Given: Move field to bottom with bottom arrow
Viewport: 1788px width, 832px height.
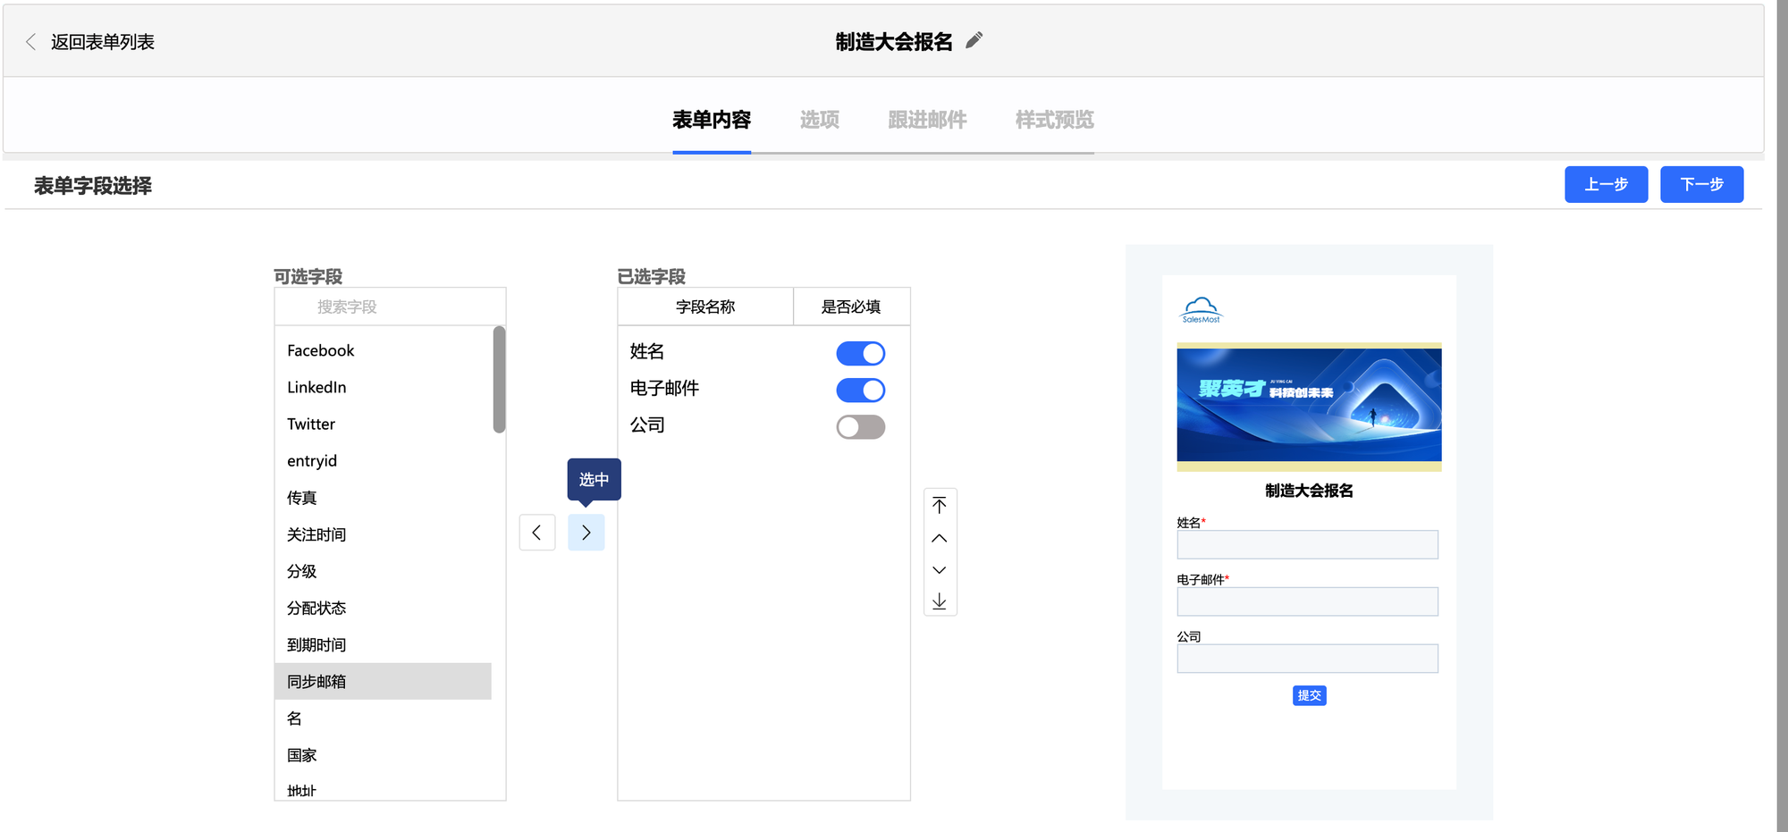Looking at the screenshot, I should click(x=940, y=601).
